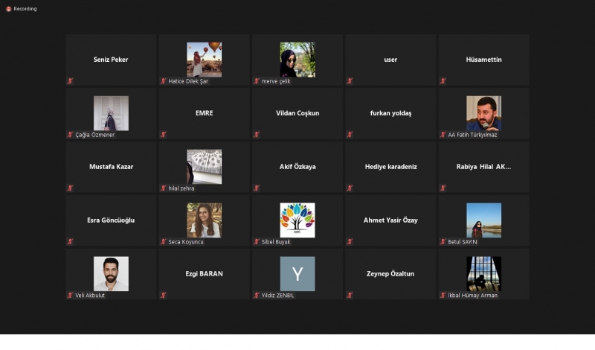The width and height of the screenshot is (595, 350).
Task: Click muted mic icon beside AA Fatih Türkyılmaz
Action: [x=443, y=135]
